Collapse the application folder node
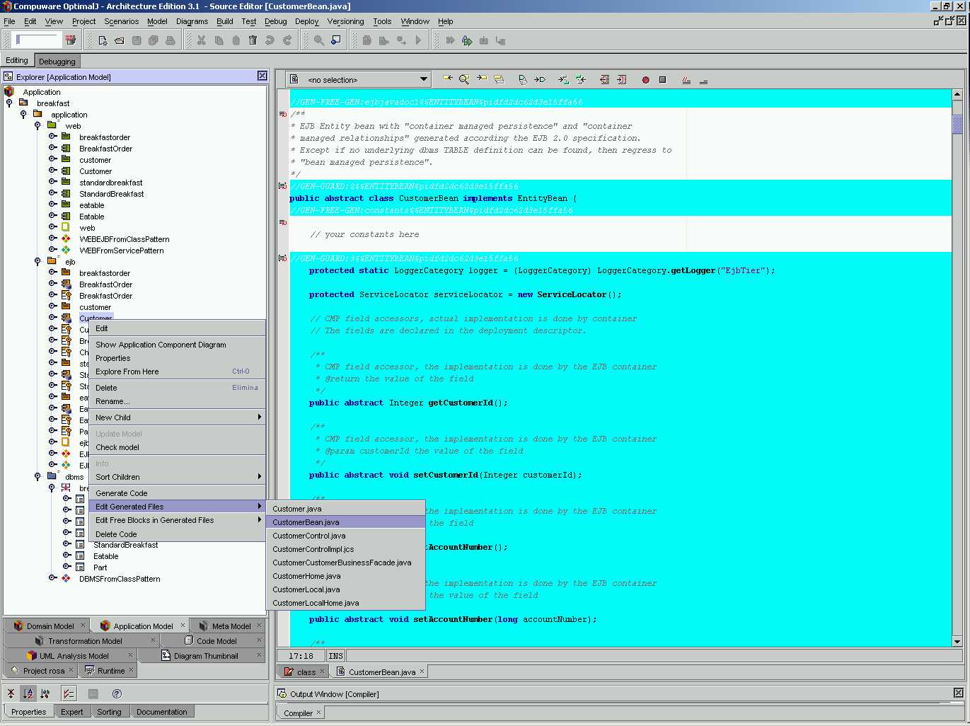This screenshot has width=970, height=726. (23, 115)
